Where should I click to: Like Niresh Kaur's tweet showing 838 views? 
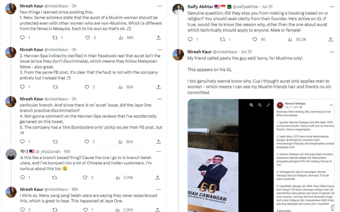pyautogui.click(x=87, y=87)
